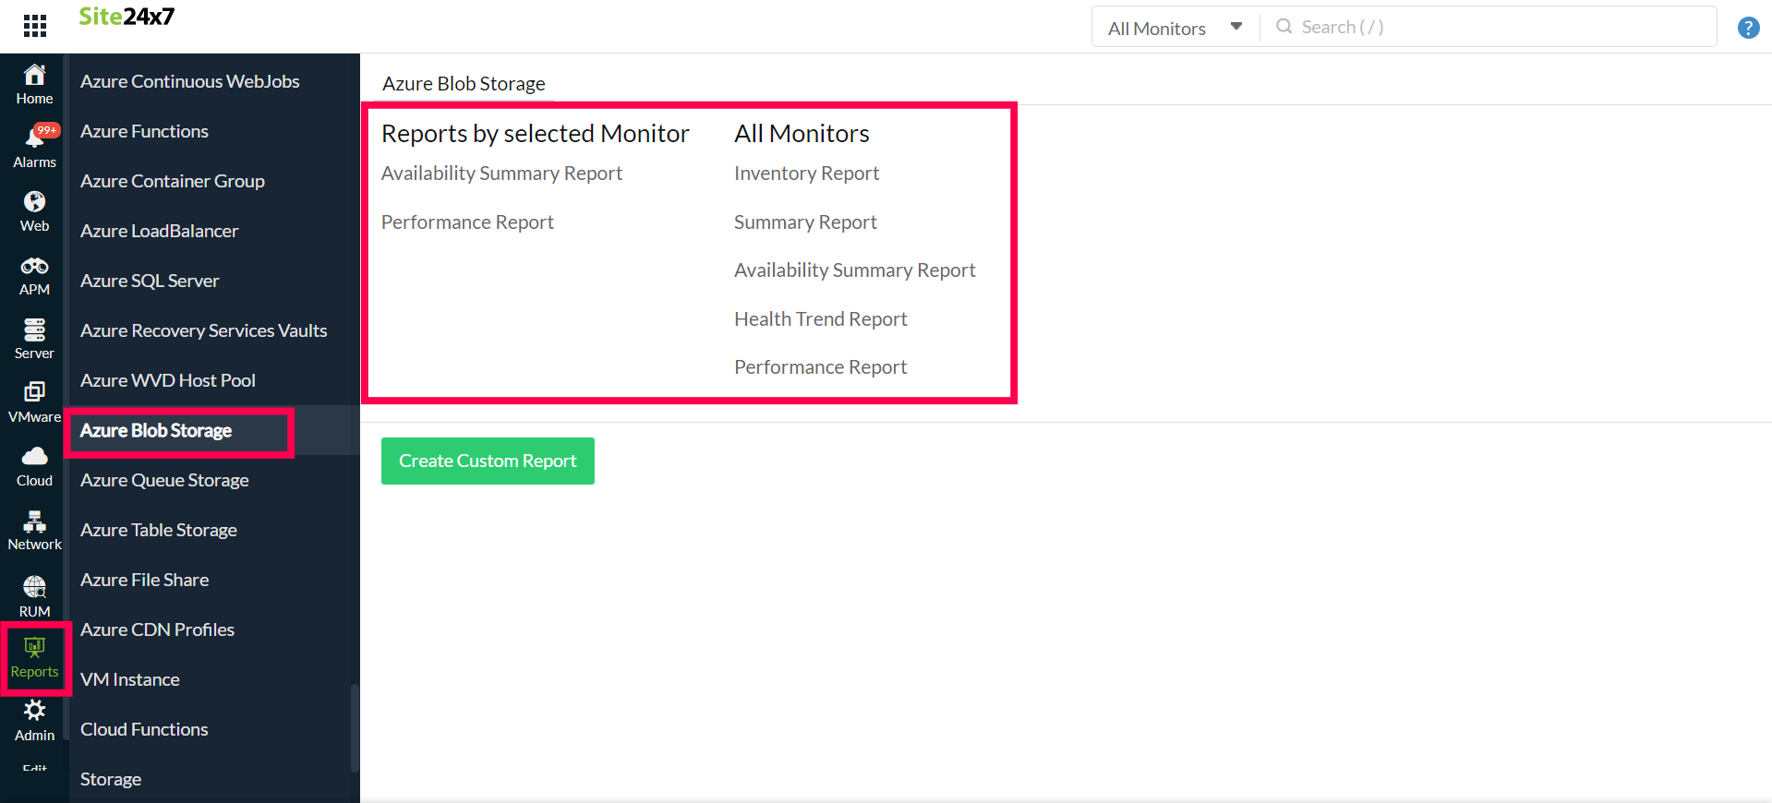Viewport: 1772px width, 803px height.
Task: Click the APM sidebar icon
Action: (x=34, y=274)
